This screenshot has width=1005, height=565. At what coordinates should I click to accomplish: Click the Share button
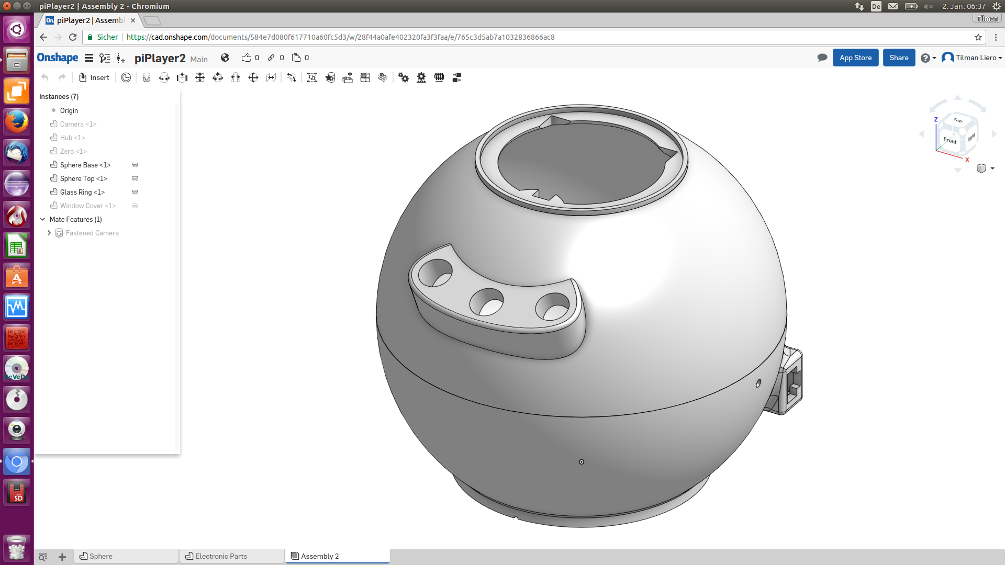pos(899,58)
